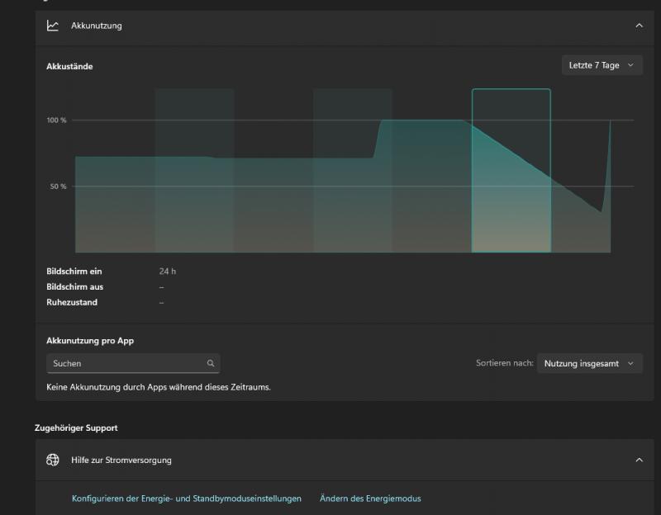Open the 'Nutzung insgesamt' sort dropdown
The height and width of the screenshot is (515, 661).
pos(589,363)
